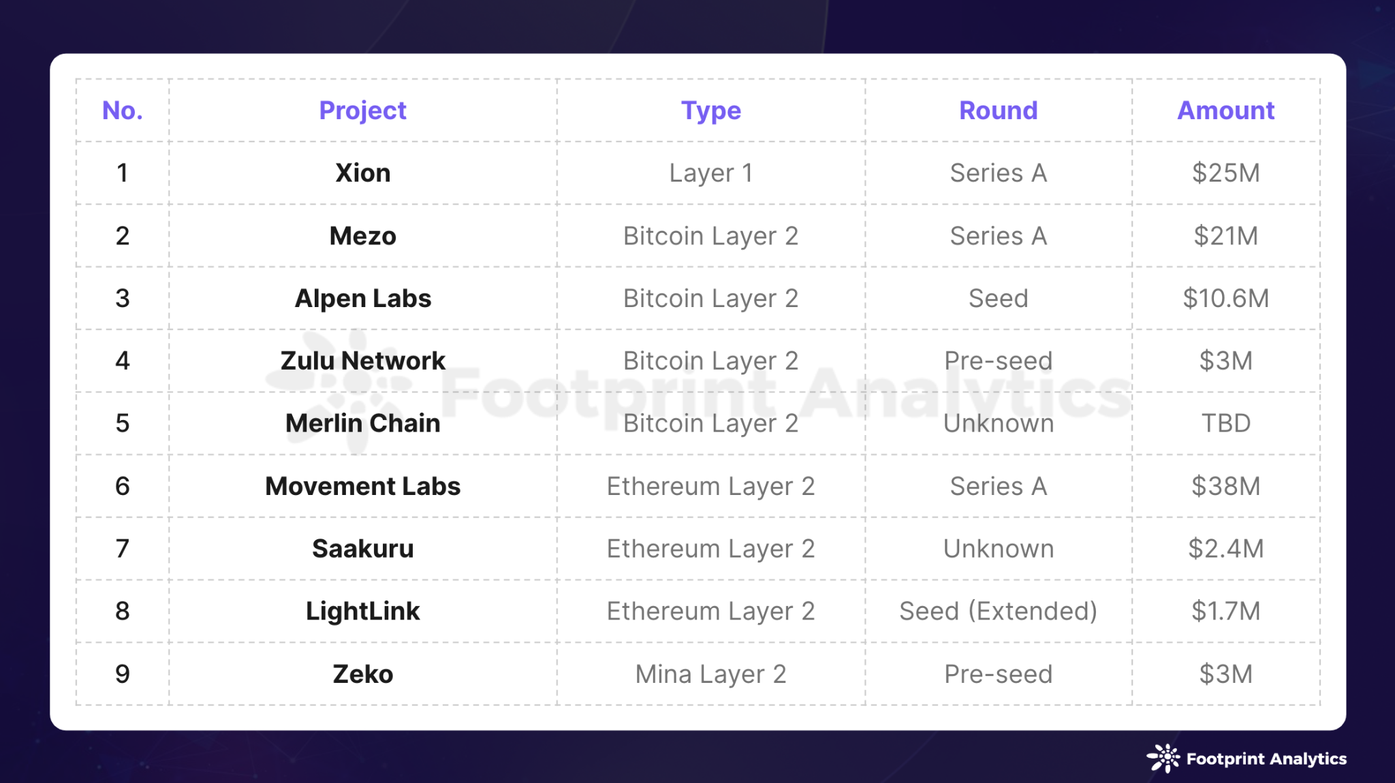The height and width of the screenshot is (783, 1395).
Task: Click the Footprint Analytics brand text at bottom right
Action: [x=1266, y=758]
